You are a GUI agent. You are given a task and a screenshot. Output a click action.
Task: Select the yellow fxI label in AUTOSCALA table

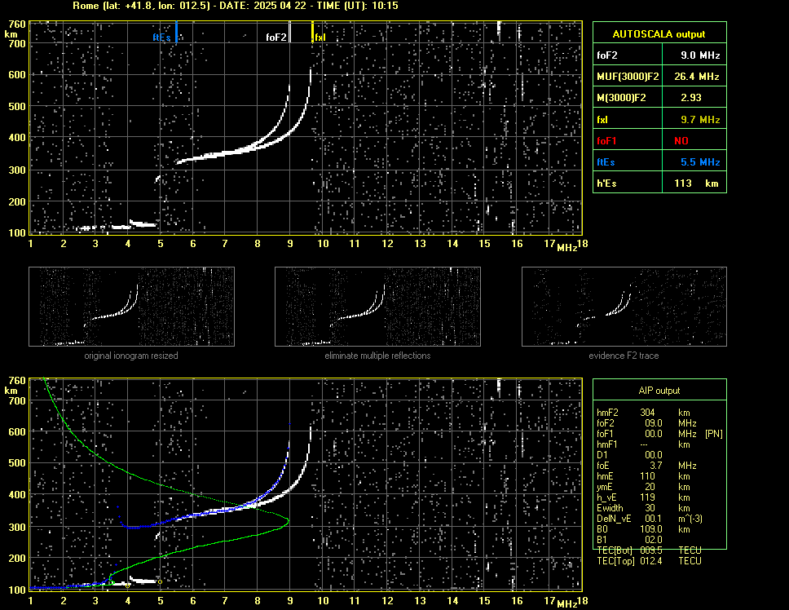pyautogui.click(x=602, y=120)
